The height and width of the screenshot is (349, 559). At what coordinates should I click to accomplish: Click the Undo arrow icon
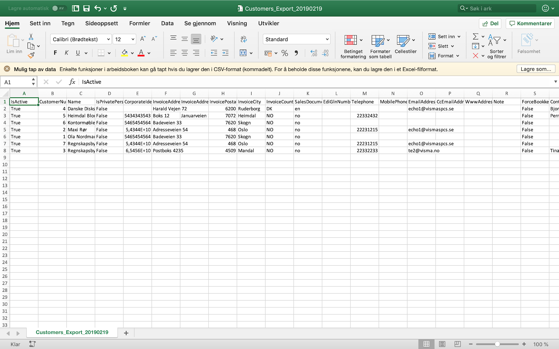click(x=97, y=8)
